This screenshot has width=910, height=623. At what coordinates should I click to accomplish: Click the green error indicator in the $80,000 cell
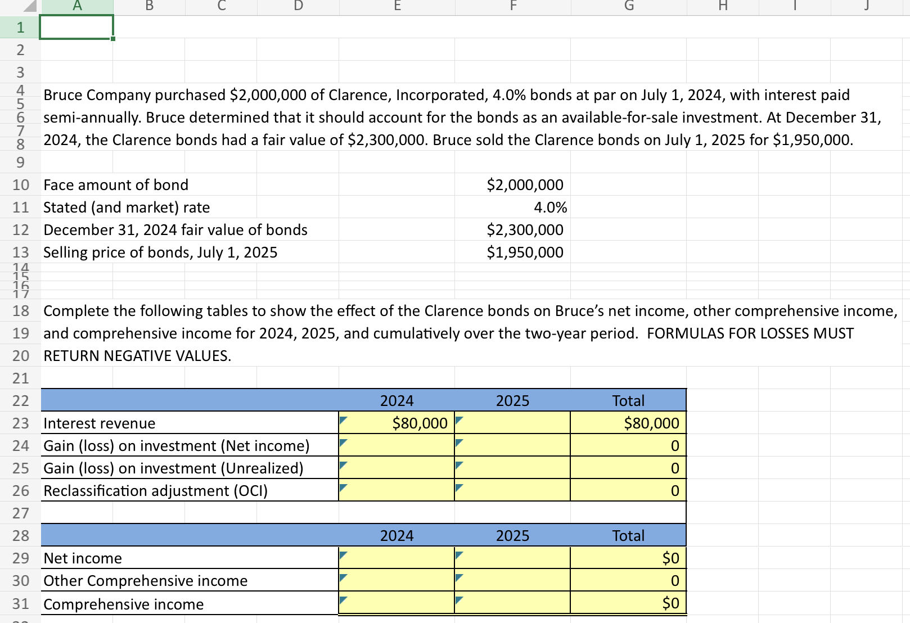click(x=344, y=418)
